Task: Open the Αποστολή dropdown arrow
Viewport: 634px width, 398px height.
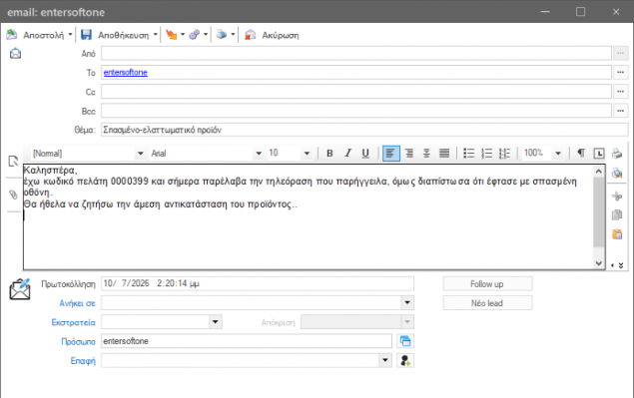Action: 70,35
